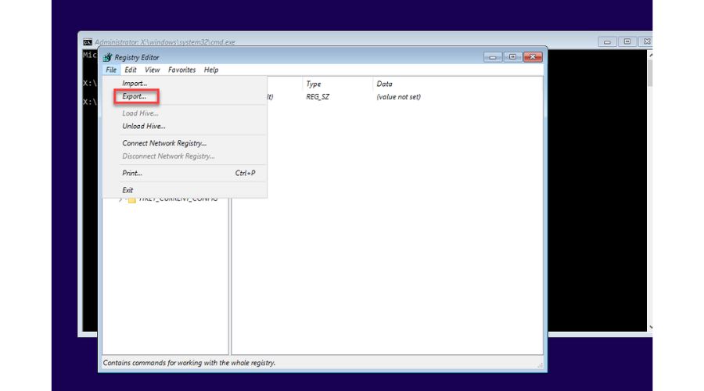Click the cmd.exe window vertical scrollbar

click(650, 191)
